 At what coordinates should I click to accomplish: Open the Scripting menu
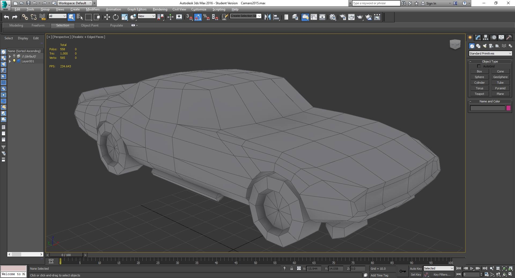click(x=219, y=9)
